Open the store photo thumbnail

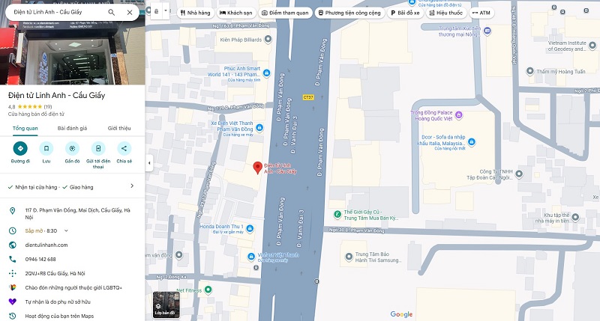72,52
